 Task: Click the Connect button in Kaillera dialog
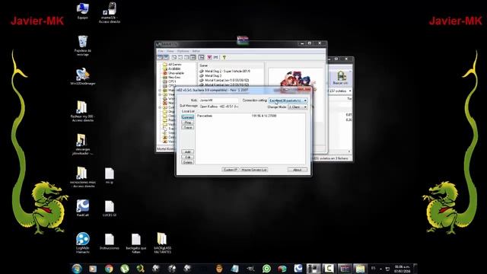(x=188, y=117)
